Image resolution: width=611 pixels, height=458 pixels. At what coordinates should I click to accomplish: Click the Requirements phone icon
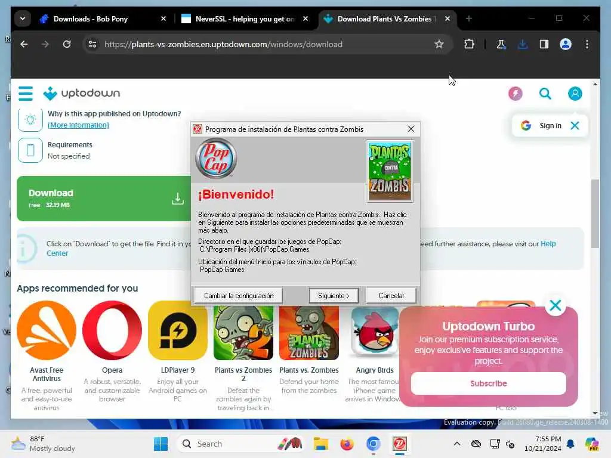(30, 150)
